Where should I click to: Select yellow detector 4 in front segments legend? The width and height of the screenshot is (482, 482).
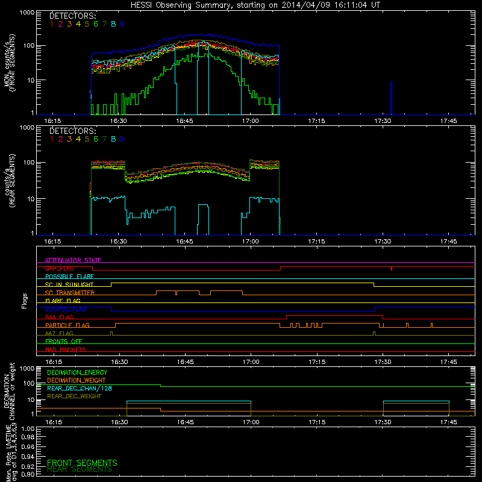click(78, 24)
